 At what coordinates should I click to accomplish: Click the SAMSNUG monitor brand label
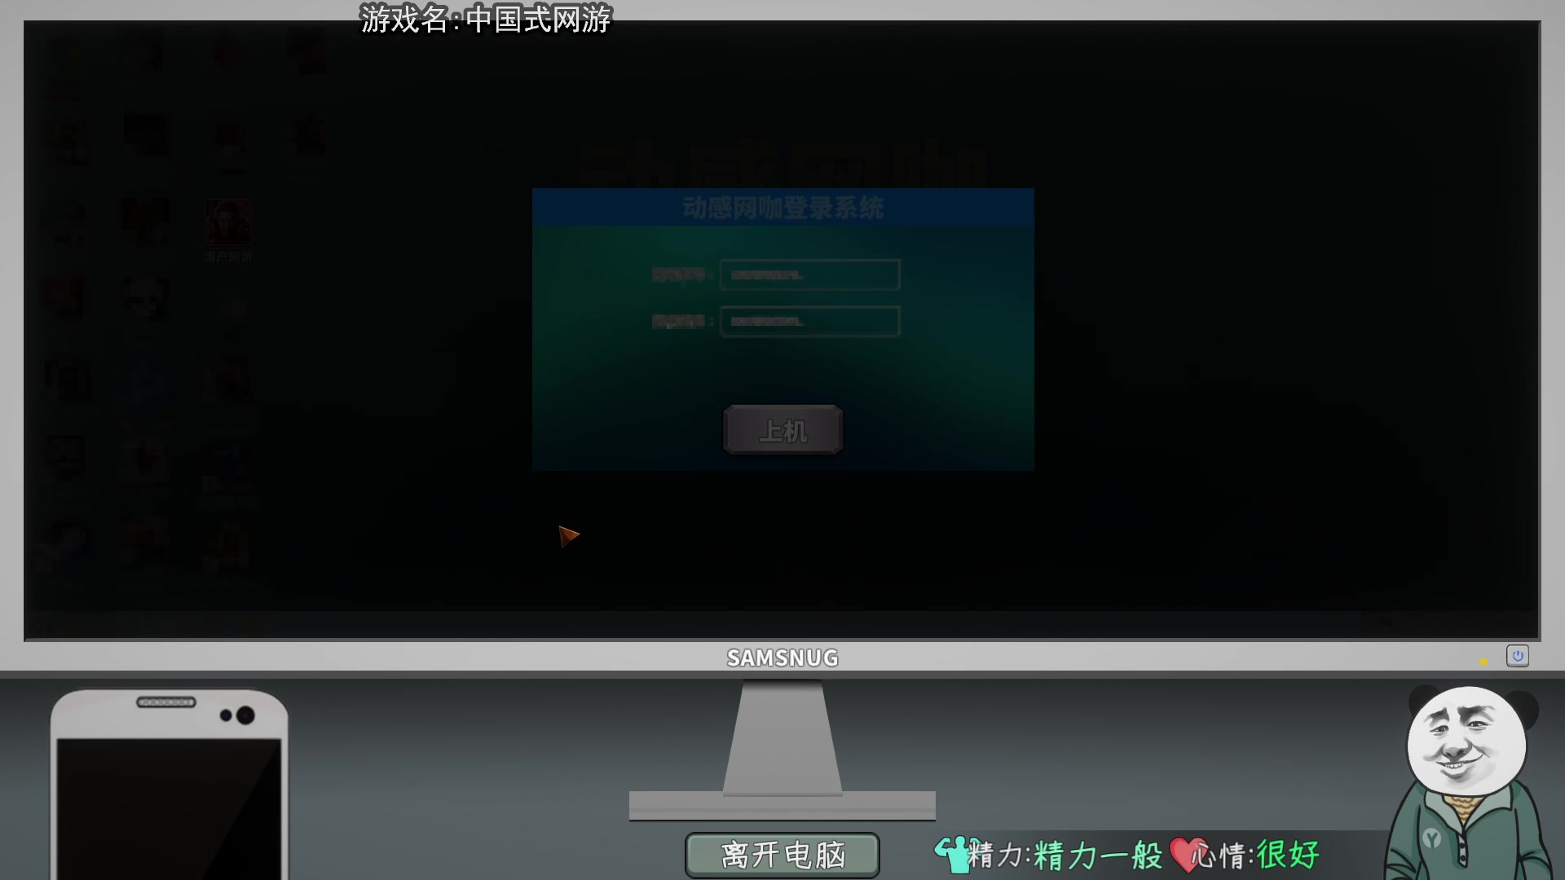[x=782, y=657]
